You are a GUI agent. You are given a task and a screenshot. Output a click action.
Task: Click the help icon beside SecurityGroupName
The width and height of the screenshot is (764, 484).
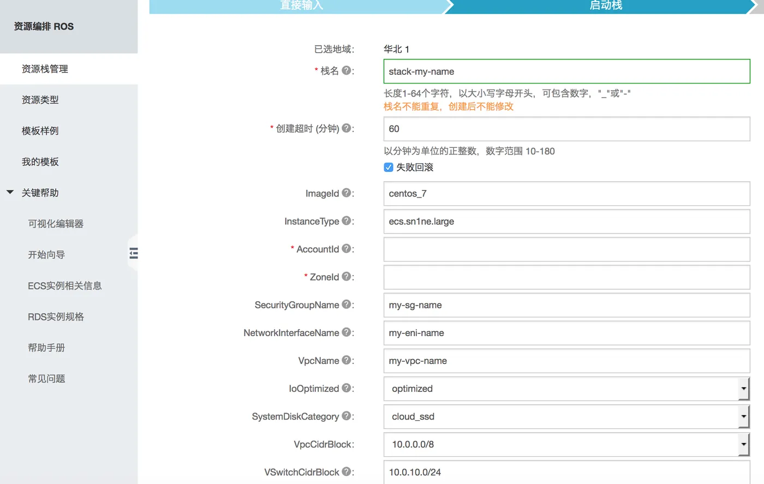point(346,304)
